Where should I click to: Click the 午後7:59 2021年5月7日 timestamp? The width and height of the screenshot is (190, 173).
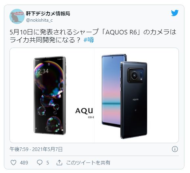pos(36,149)
